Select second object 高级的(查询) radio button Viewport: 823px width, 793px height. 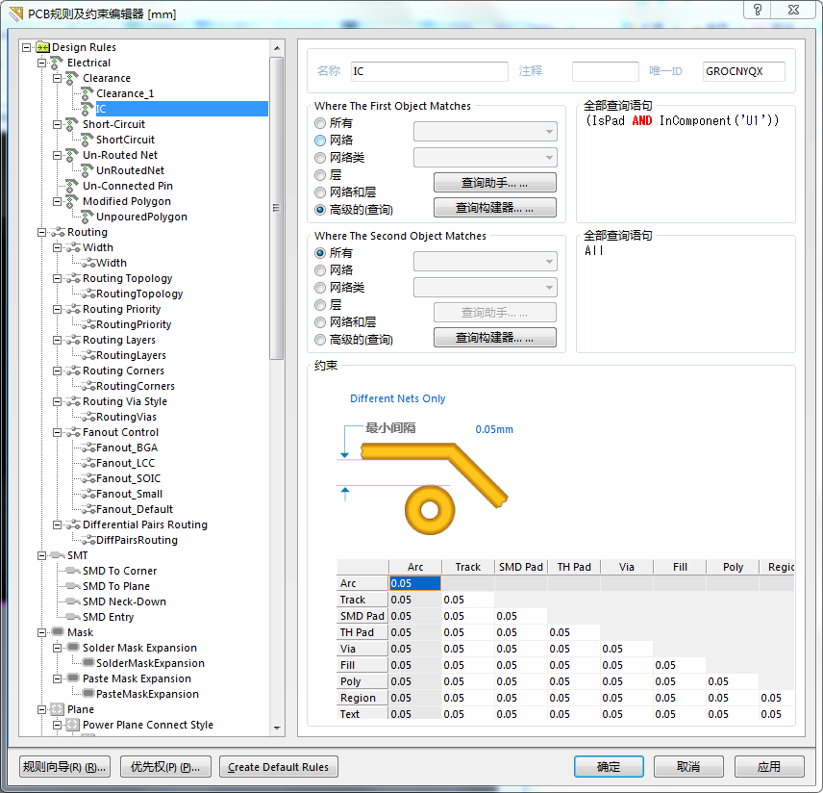[320, 340]
